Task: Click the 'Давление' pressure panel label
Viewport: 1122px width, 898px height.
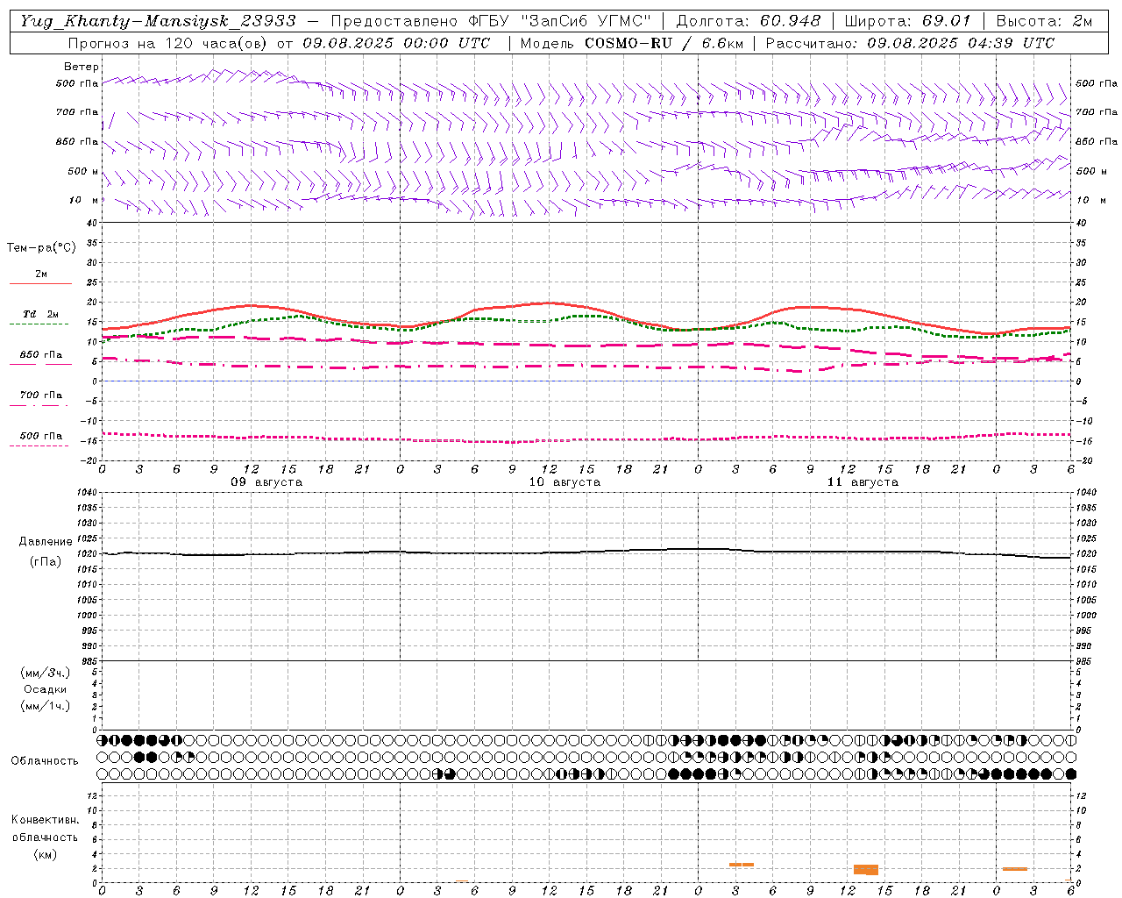Action: tap(46, 542)
